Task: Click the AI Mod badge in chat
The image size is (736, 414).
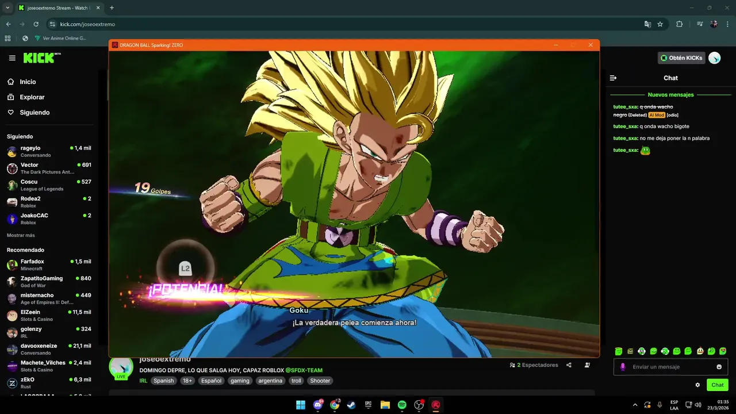Action: (x=656, y=115)
